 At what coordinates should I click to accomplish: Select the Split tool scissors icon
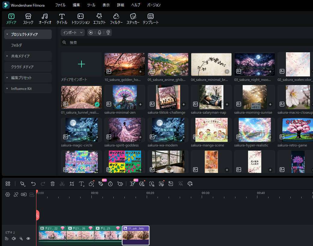coord(62,184)
